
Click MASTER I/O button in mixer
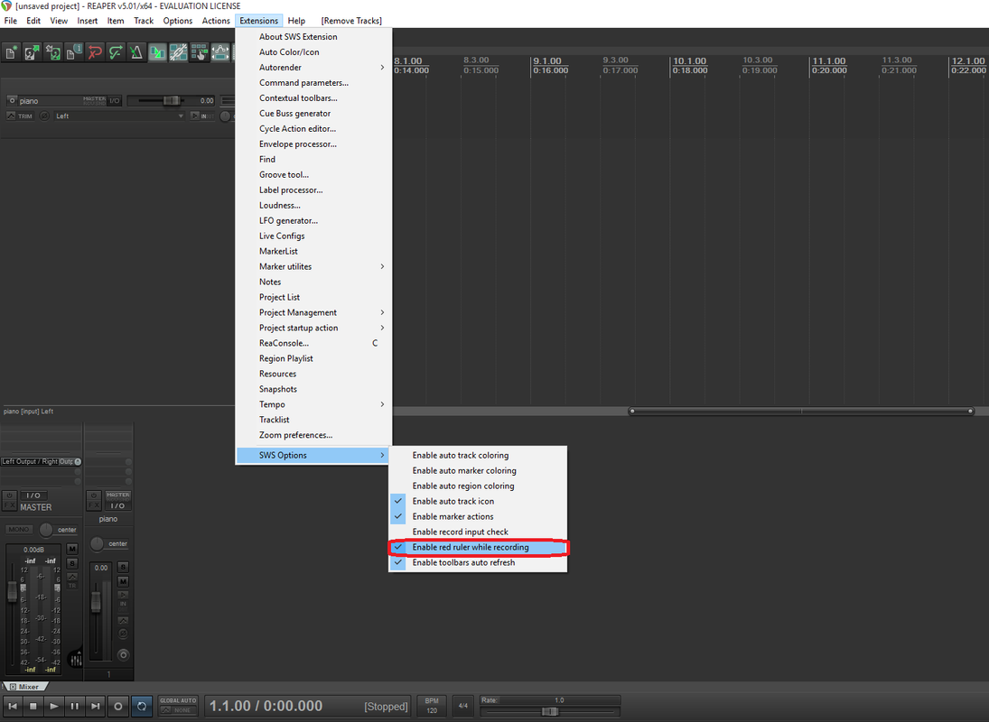[34, 495]
